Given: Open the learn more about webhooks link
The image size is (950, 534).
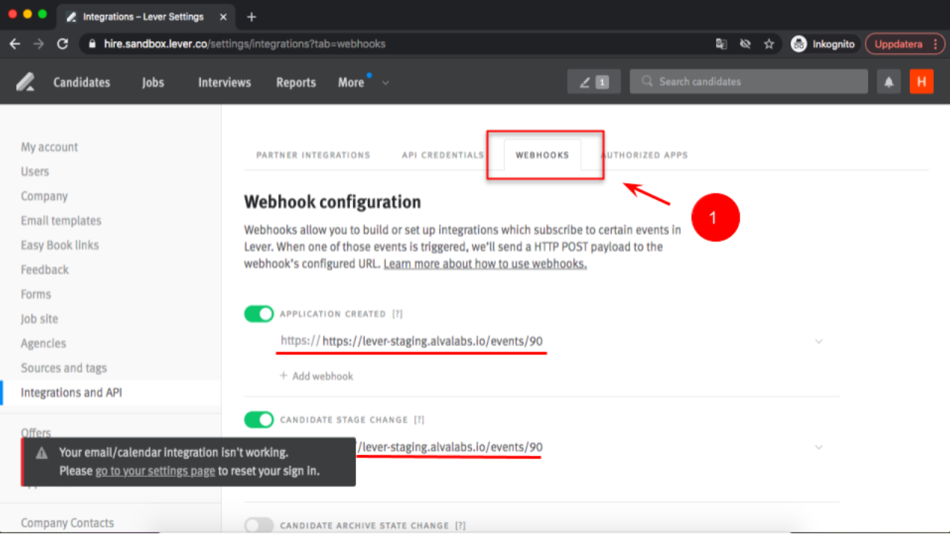Looking at the screenshot, I should (x=485, y=263).
